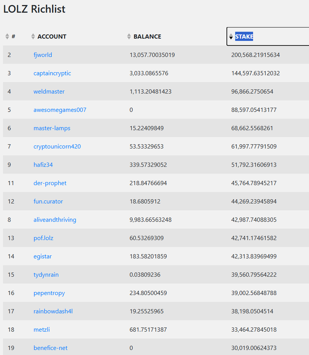This screenshot has width=309, height=355.
Task: Click the sort arrows beside the # column
Action: (7, 36)
